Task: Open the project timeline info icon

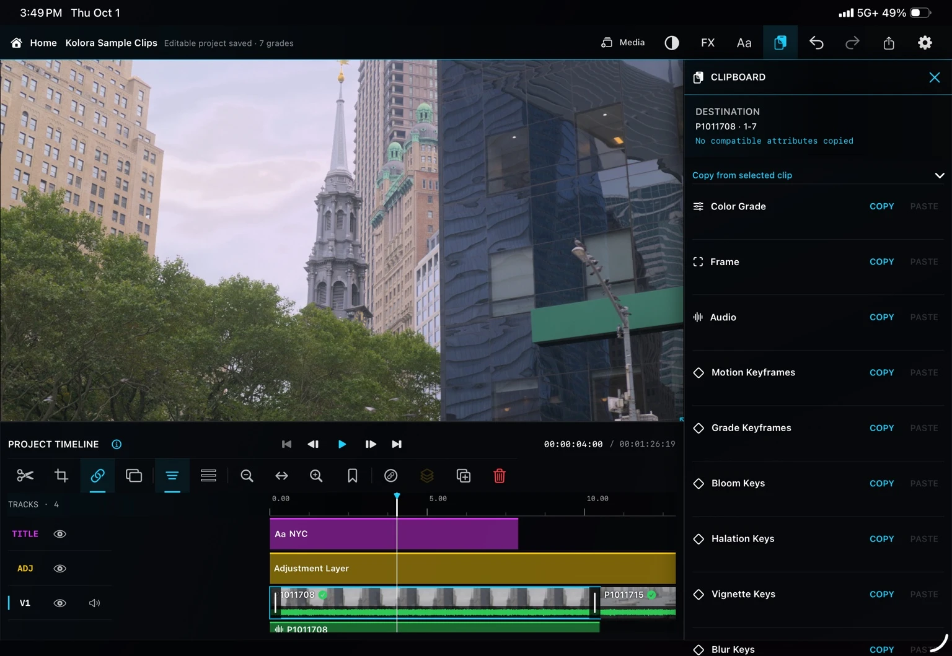Action: click(x=117, y=444)
